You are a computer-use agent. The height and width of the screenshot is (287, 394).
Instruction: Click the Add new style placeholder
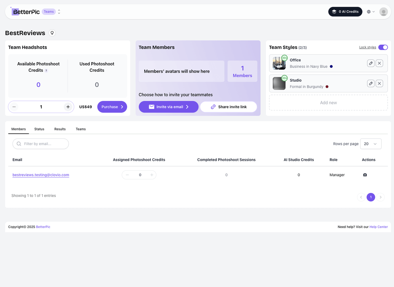pyautogui.click(x=328, y=102)
